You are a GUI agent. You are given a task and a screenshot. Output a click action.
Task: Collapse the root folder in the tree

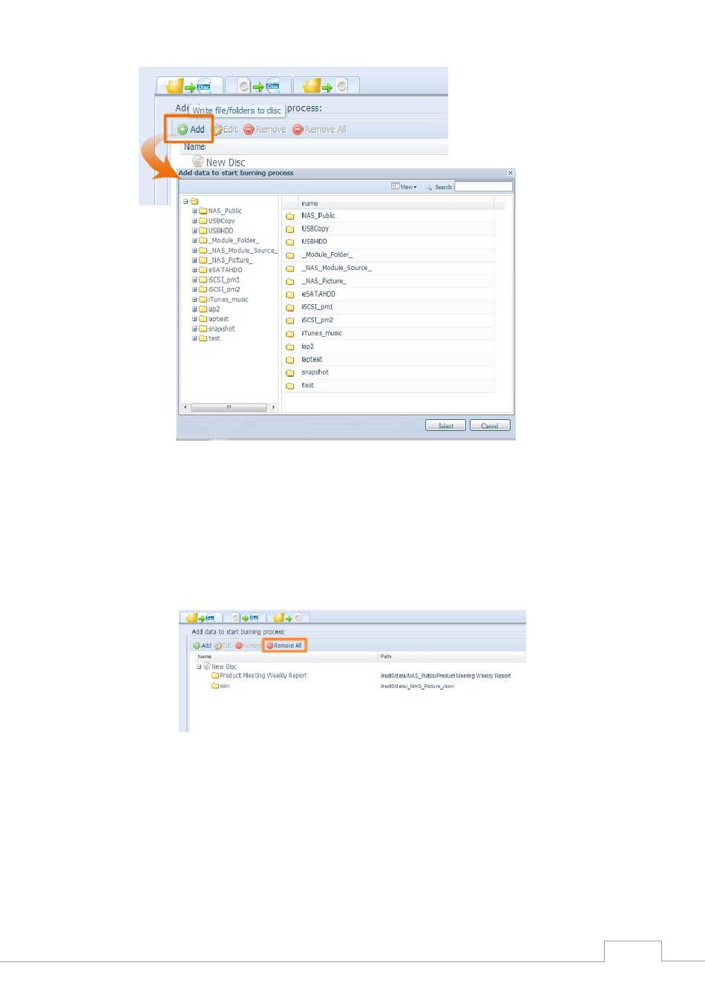tap(186, 201)
